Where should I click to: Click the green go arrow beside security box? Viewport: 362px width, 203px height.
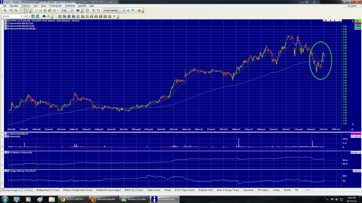[33, 16]
